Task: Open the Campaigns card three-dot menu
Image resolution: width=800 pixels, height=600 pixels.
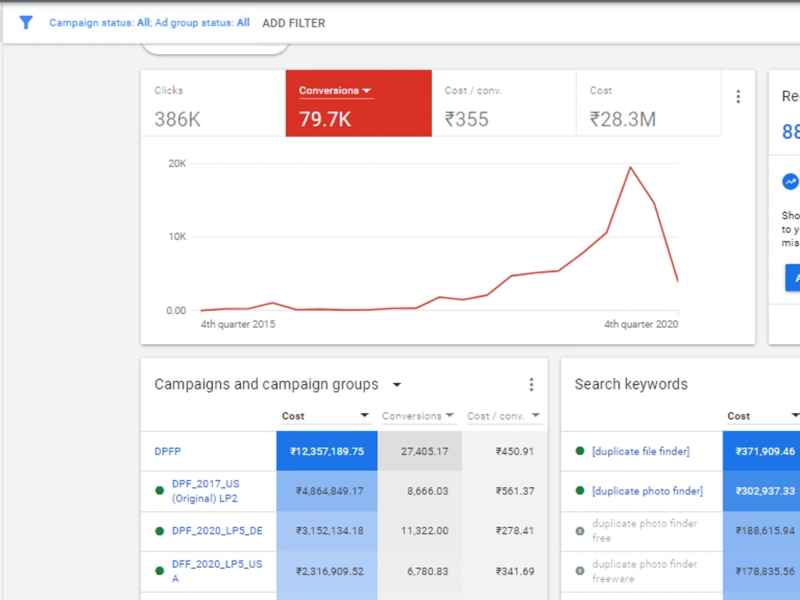Action: click(x=531, y=385)
